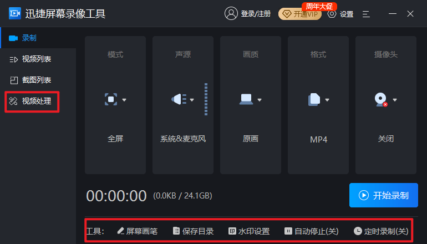This screenshot has width=427, height=244.
Task: Click the fullscreen mode icon
Action: coord(111,99)
